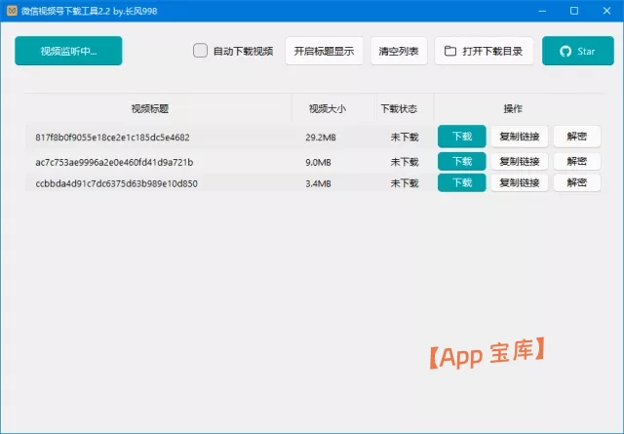624x434 pixels.
Task: Click 开启标题显示 button
Action: click(324, 51)
